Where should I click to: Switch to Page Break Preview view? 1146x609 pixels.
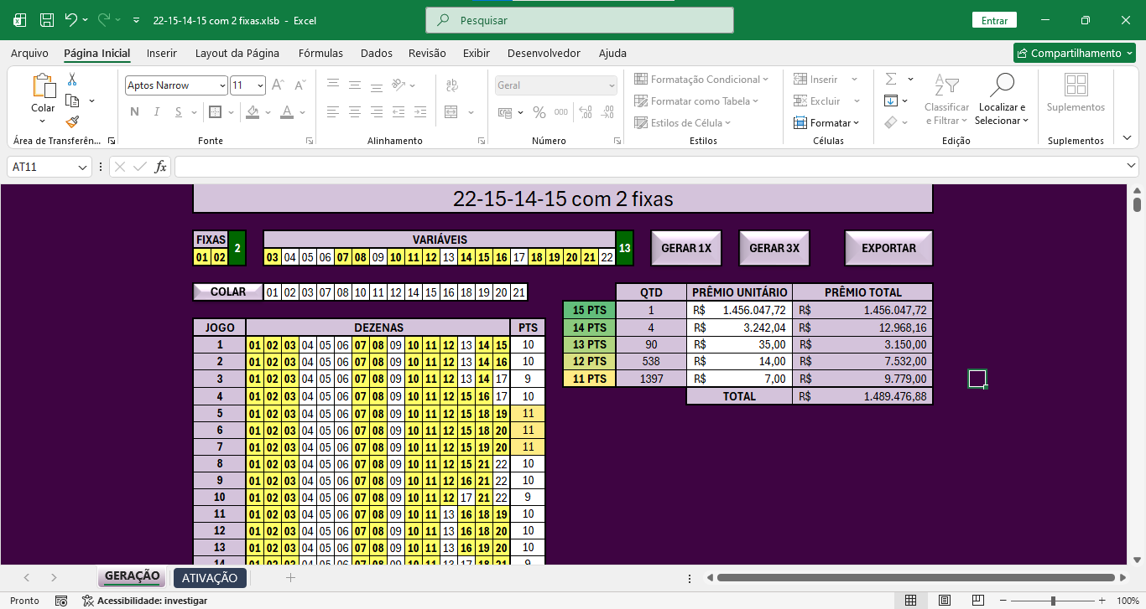(978, 601)
